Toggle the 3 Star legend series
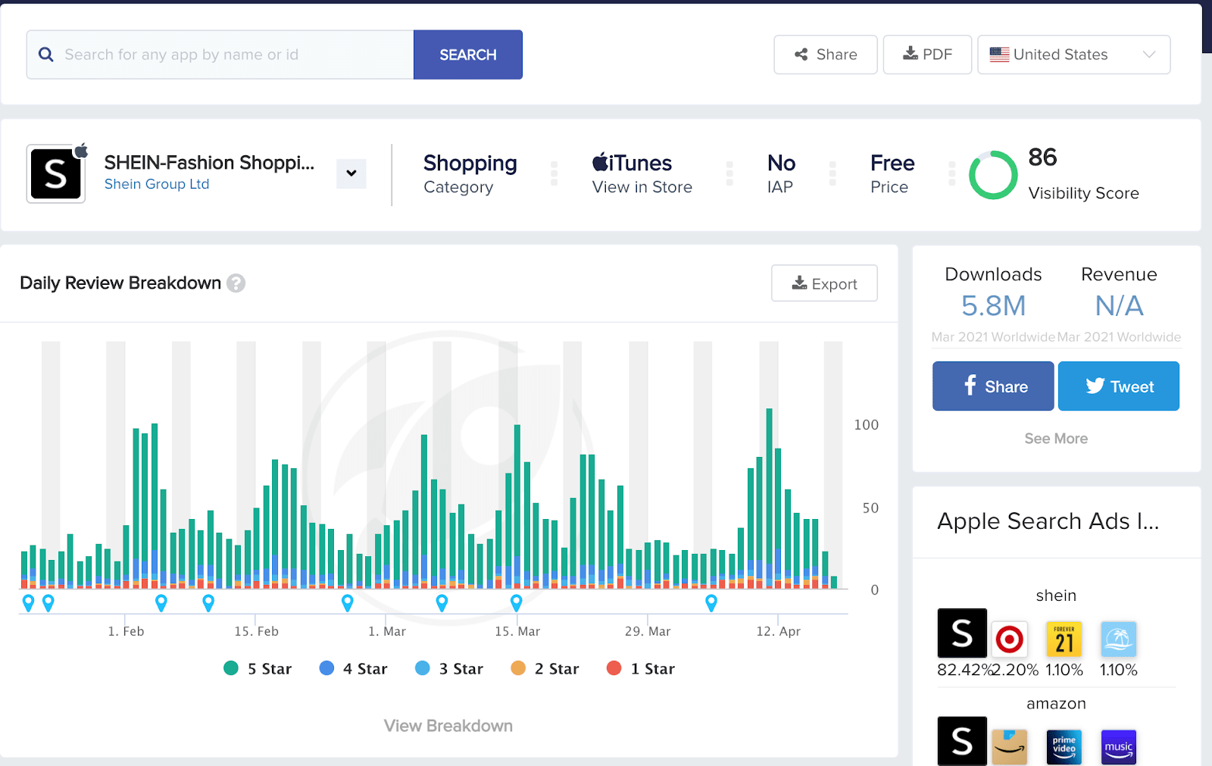 click(x=449, y=668)
